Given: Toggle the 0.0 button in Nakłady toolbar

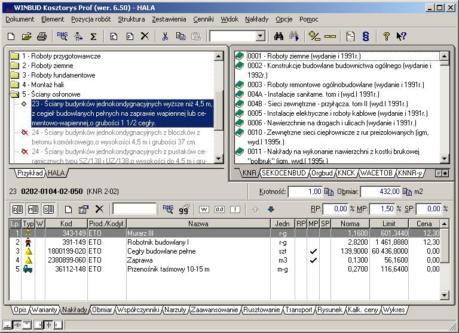Looking at the screenshot, I should click(219, 209).
